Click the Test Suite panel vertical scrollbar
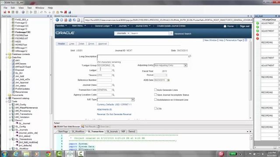 [51, 75]
